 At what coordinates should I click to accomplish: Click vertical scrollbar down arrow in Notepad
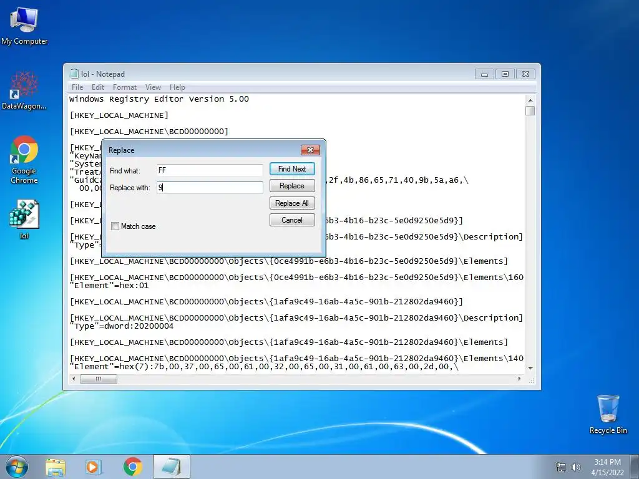click(x=530, y=368)
